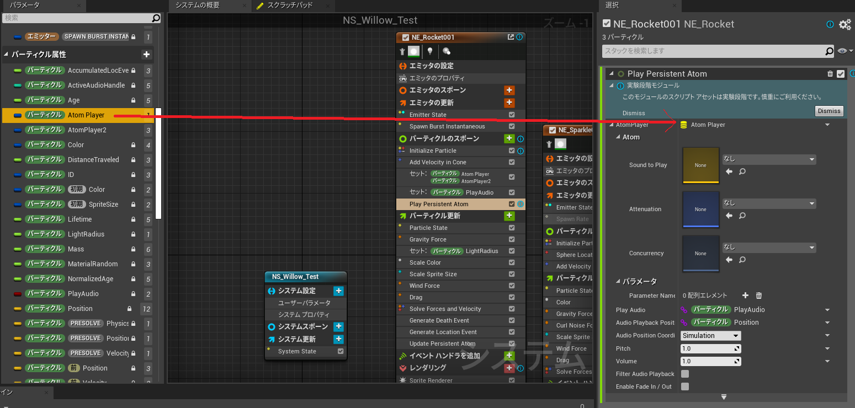Screen dimensions: 855x408
Task: Use the selected asset arrow for Attenuation
Action: [729, 216]
